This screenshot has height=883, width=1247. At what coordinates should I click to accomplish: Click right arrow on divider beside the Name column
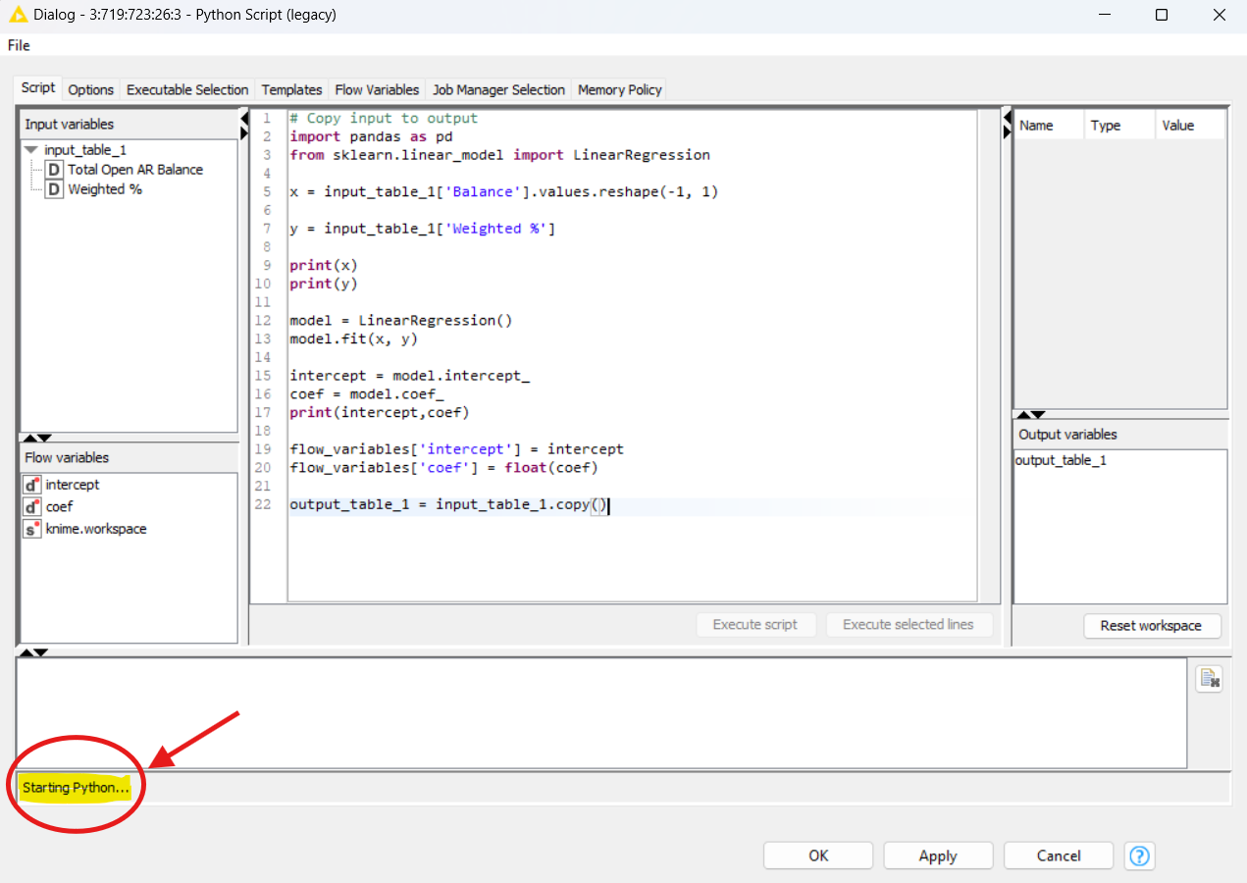1007,132
